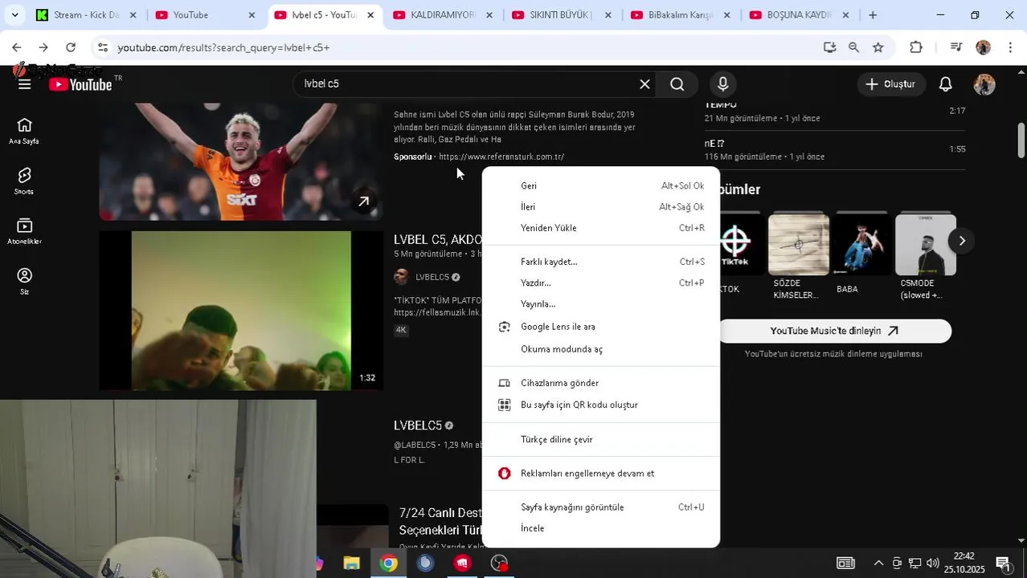This screenshot has height=578, width=1027.
Task: Open the YouTube hamburger guide menu
Action: pos(25,84)
